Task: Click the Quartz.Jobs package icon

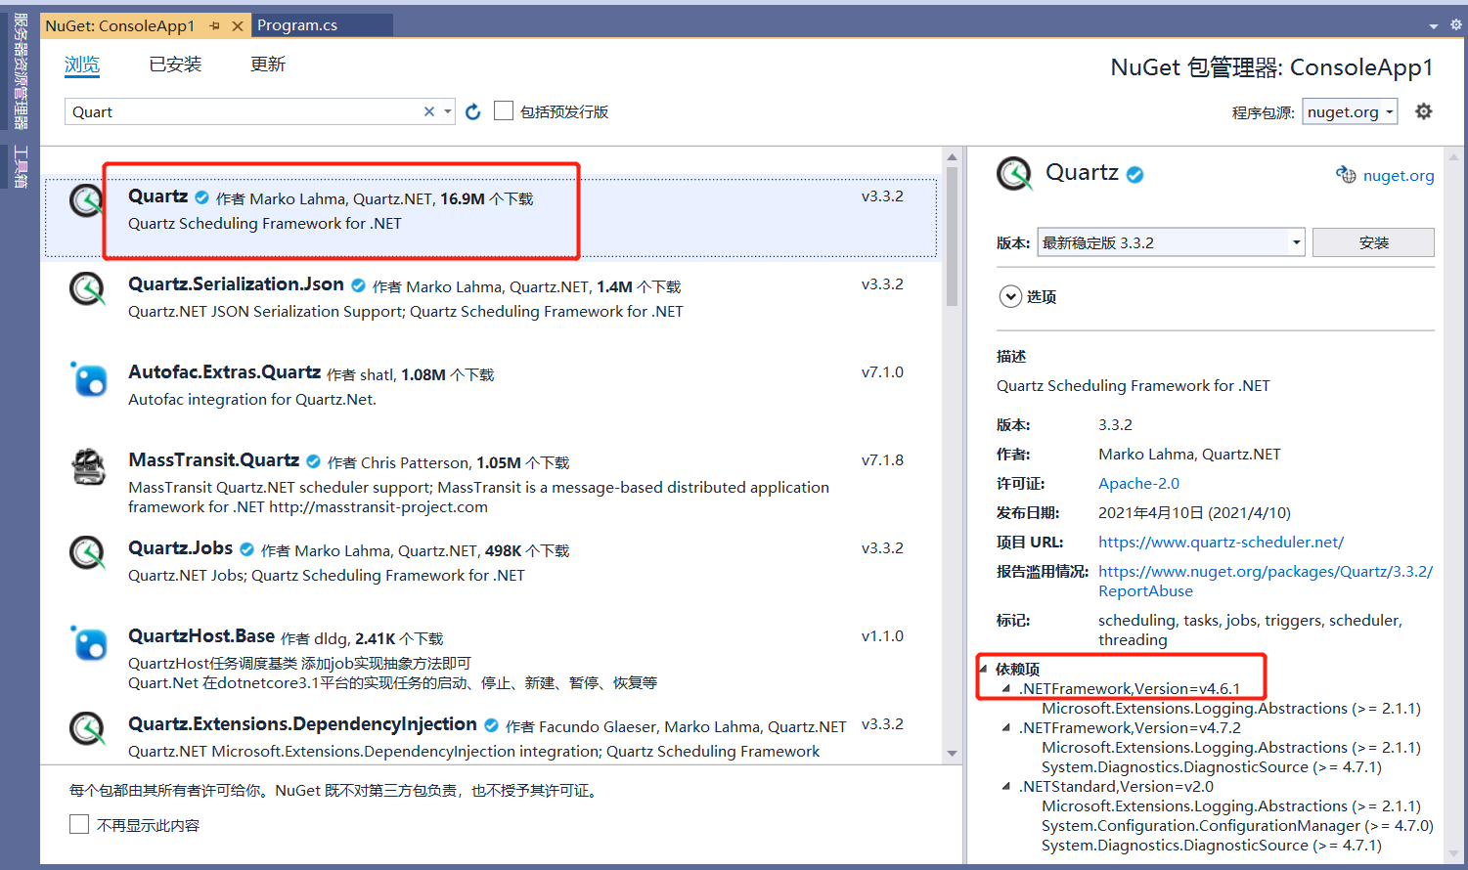Action: pyautogui.click(x=87, y=553)
